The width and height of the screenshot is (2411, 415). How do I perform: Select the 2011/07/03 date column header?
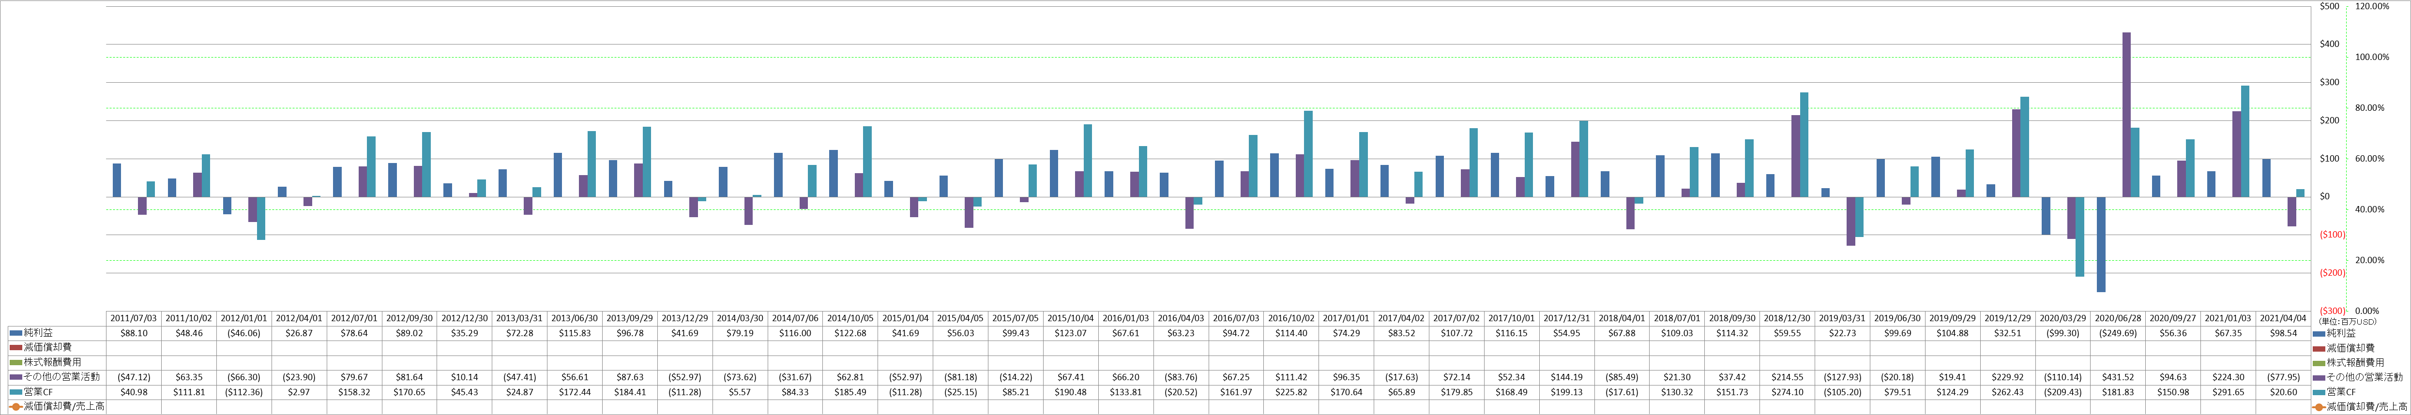click(134, 319)
